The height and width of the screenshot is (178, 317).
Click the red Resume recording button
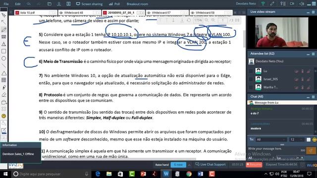[x=254, y=165]
